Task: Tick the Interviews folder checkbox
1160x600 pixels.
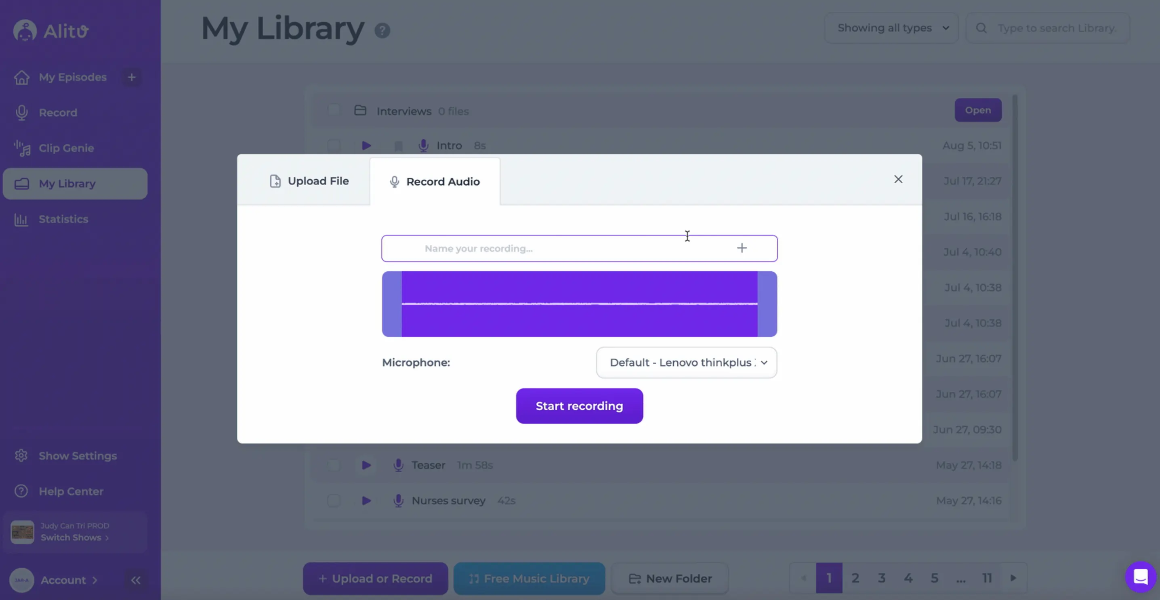Action: point(334,110)
